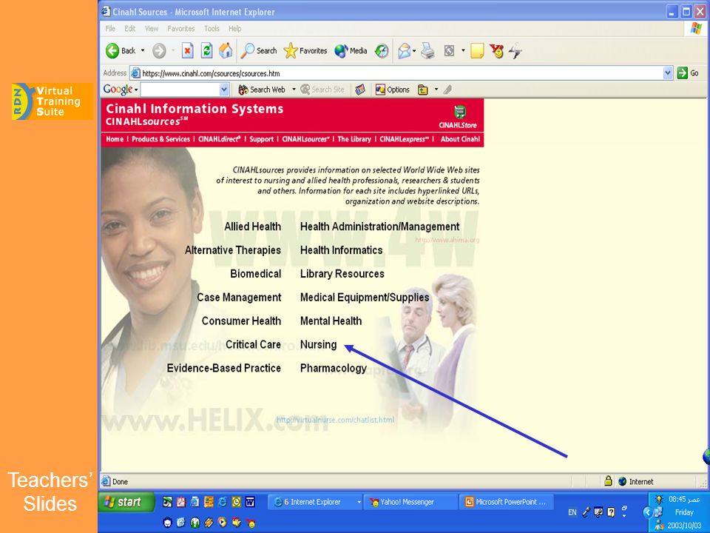Open the Health Informatics link

click(x=342, y=250)
